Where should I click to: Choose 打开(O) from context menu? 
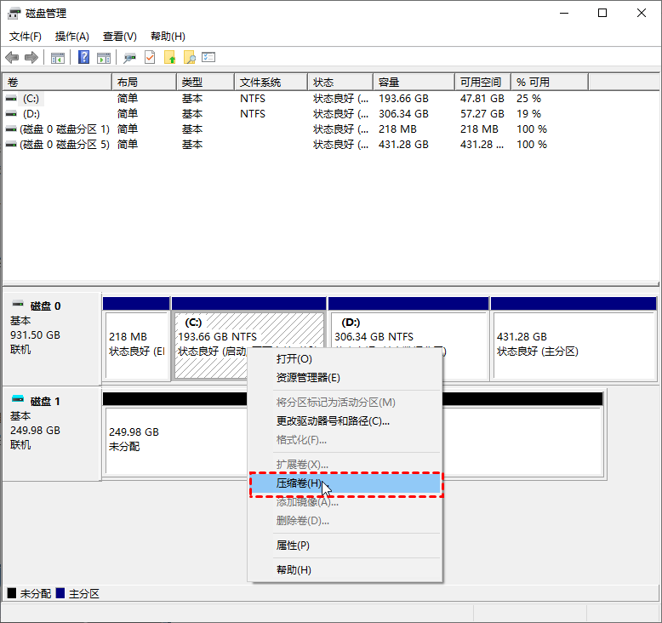click(345, 359)
